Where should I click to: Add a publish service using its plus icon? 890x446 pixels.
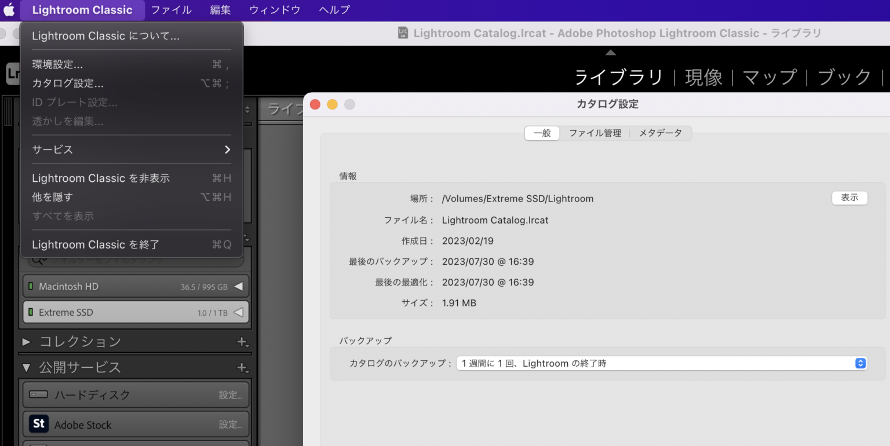point(242,367)
